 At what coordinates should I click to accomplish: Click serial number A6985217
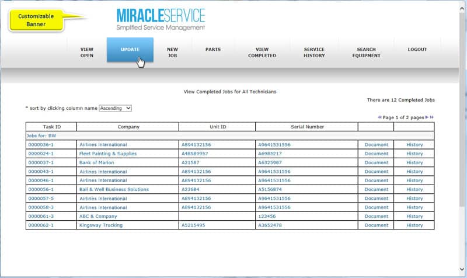[x=270, y=154]
